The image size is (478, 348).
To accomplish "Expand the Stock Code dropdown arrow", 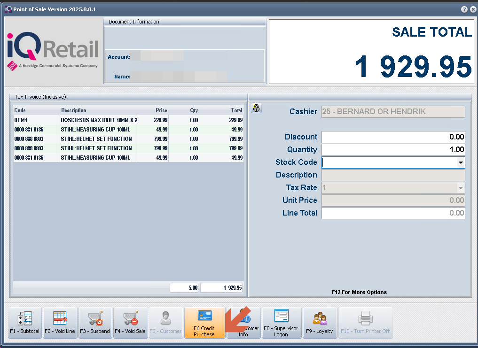I will click(x=461, y=162).
